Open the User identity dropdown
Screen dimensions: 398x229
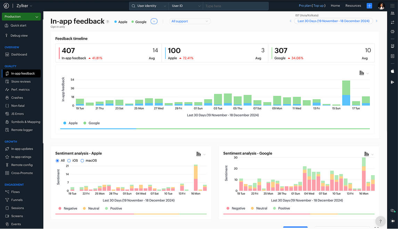(x=149, y=6)
